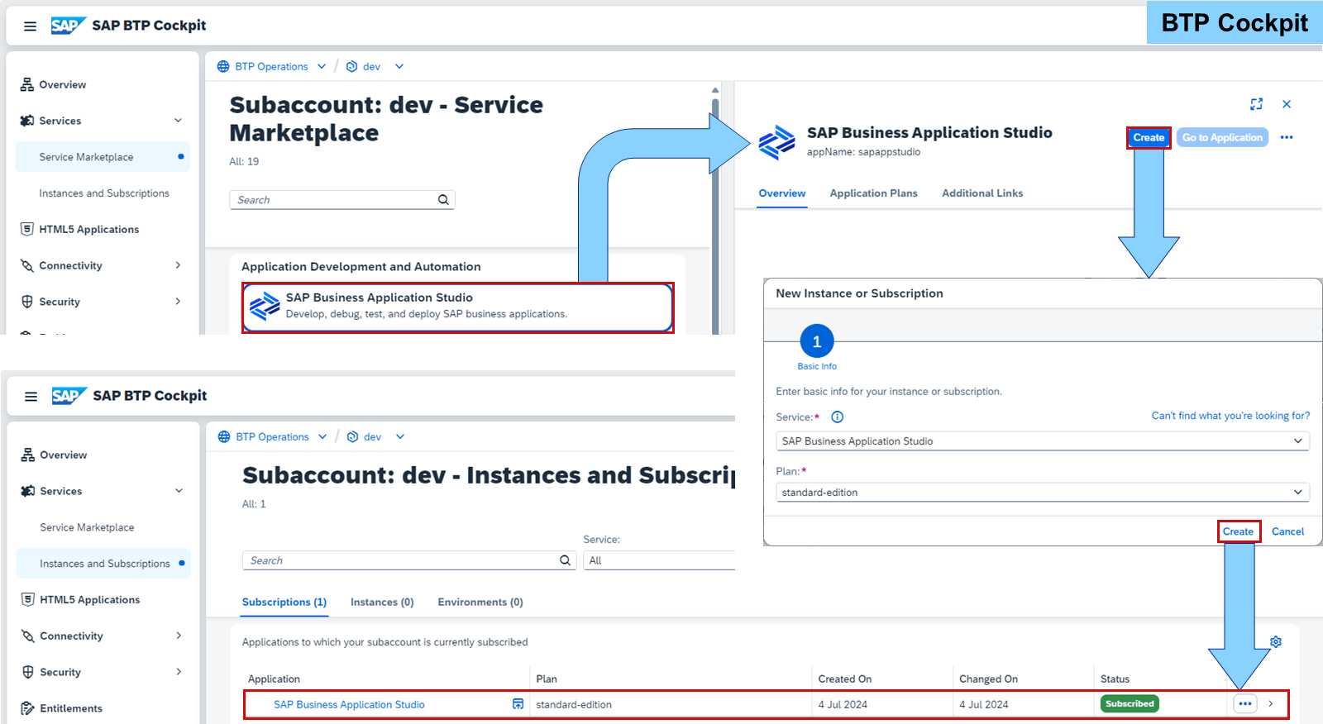Collapse Services section in top sidebar
The height and width of the screenshot is (724, 1323).
coord(178,121)
